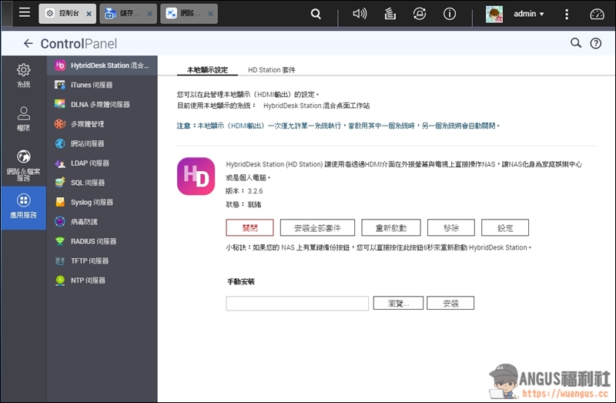Open the volume control speaker icon

(360, 14)
